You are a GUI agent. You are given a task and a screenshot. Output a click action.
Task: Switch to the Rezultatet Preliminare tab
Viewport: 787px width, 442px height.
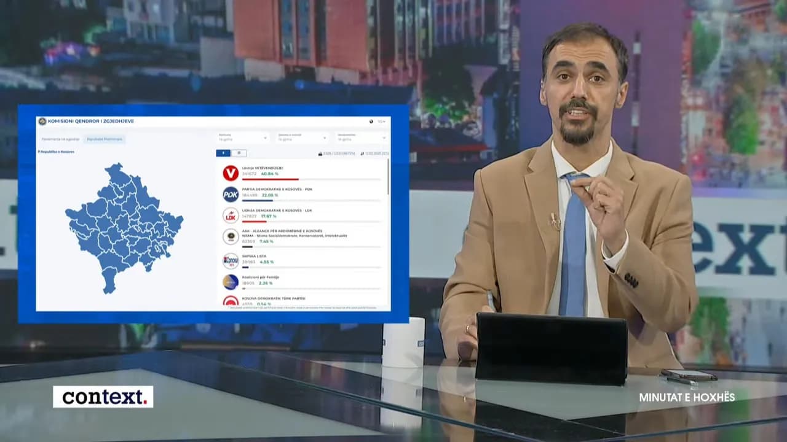click(x=105, y=139)
